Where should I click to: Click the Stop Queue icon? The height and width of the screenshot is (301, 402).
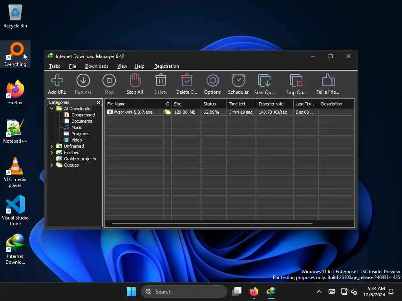[296, 80]
